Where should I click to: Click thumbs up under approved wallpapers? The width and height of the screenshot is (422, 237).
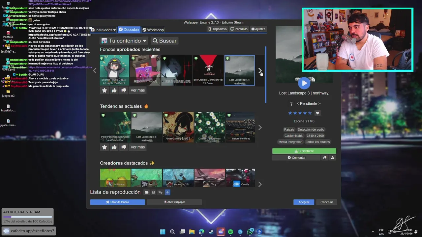tap(114, 90)
